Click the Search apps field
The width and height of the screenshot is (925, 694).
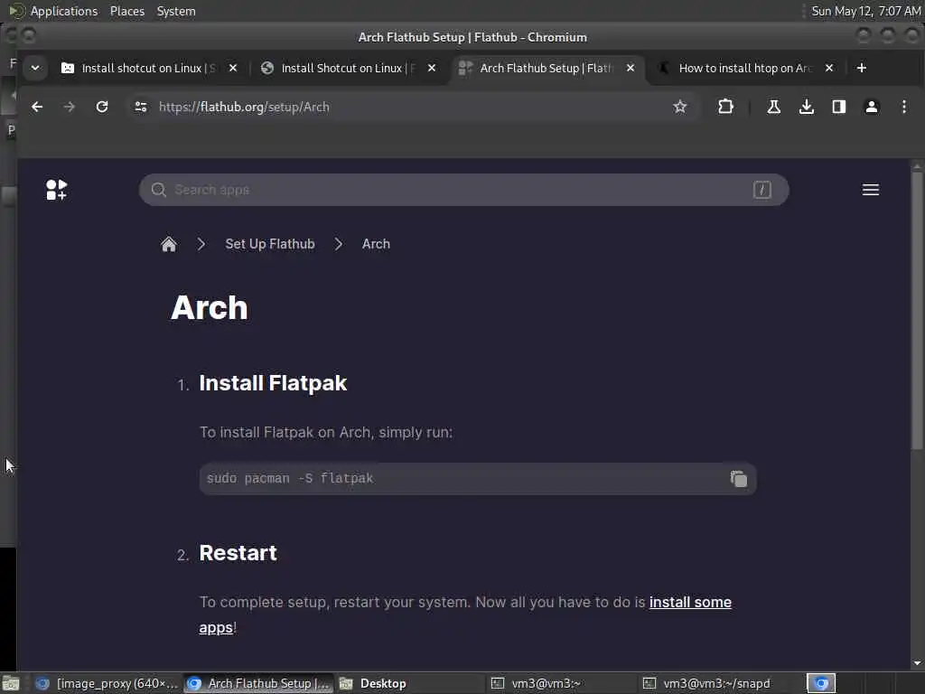point(463,190)
